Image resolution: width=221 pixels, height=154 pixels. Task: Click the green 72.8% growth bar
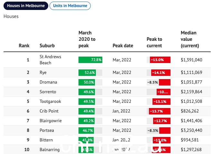click(90, 60)
